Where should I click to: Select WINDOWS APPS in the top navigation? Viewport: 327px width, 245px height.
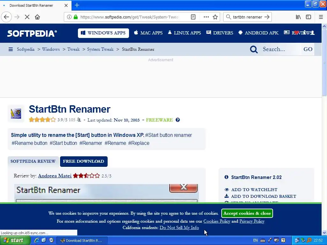(103, 33)
